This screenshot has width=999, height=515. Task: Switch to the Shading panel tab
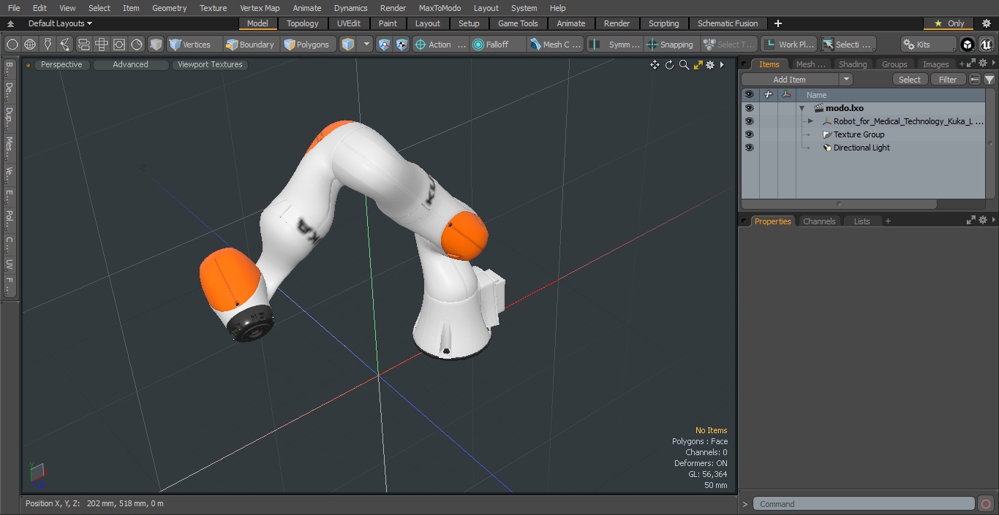[853, 64]
